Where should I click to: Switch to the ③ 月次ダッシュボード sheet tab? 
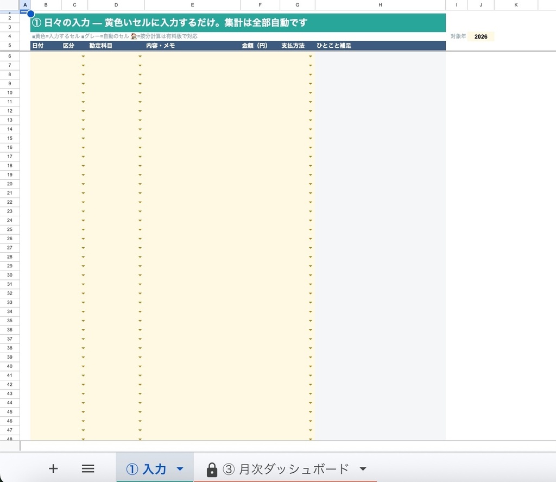(x=286, y=469)
